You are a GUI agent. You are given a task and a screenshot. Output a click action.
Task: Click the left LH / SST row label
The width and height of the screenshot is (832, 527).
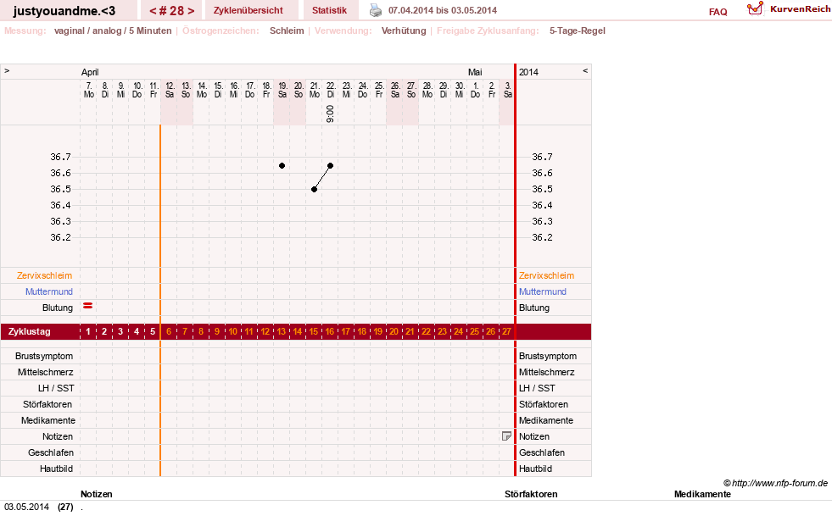(56, 388)
